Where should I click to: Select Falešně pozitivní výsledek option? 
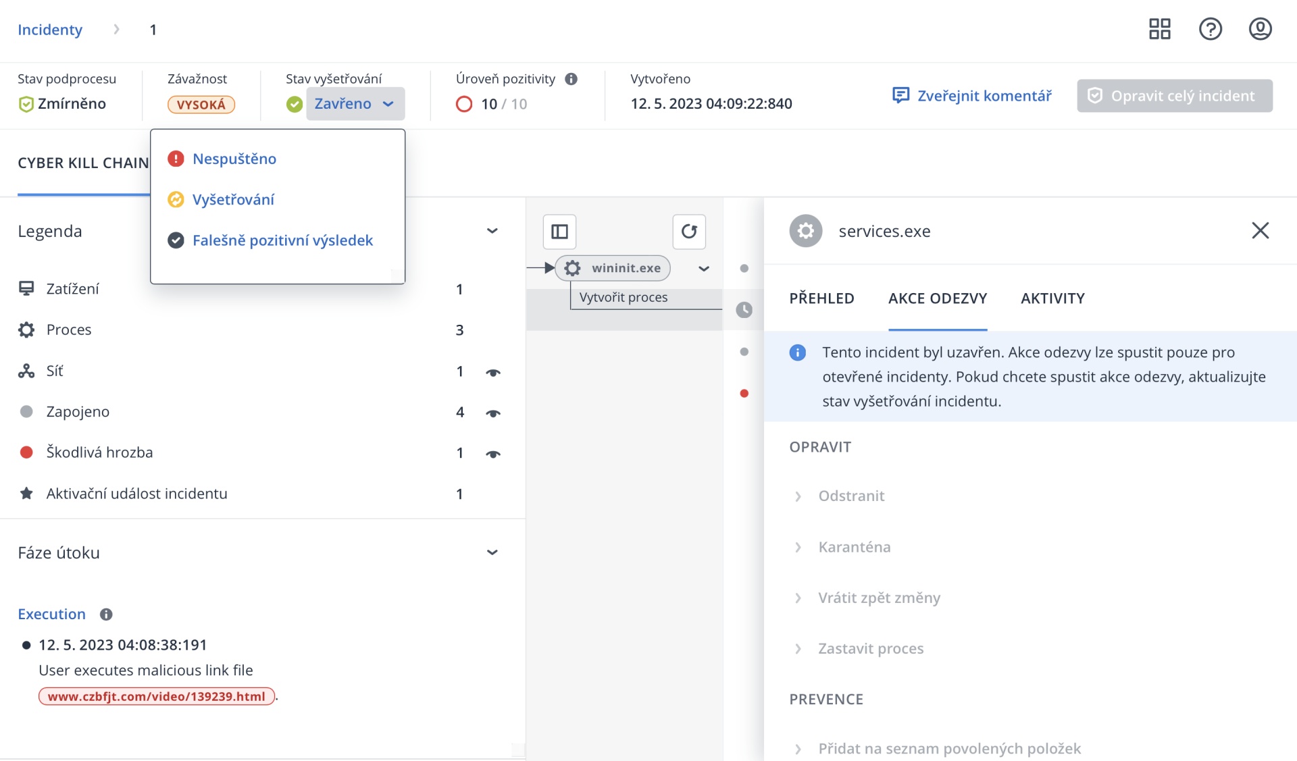tap(282, 240)
